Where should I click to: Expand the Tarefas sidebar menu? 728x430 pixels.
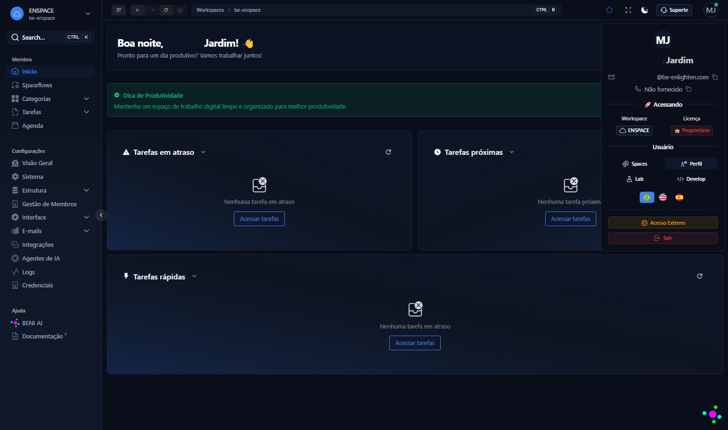pyautogui.click(x=86, y=112)
